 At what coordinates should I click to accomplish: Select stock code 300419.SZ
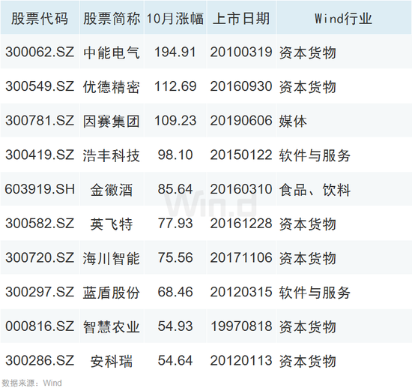tap(40, 155)
